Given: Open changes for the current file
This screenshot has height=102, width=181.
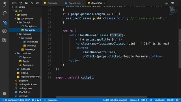Looking at the screenshot, I should coord(167,3).
